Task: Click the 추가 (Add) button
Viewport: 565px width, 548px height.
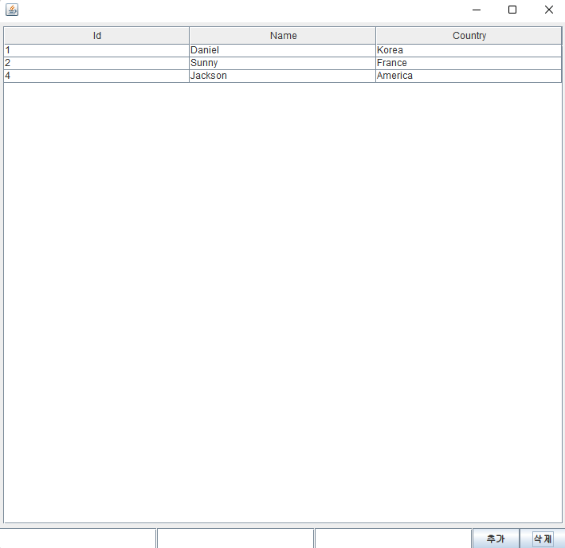Action: [x=496, y=538]
